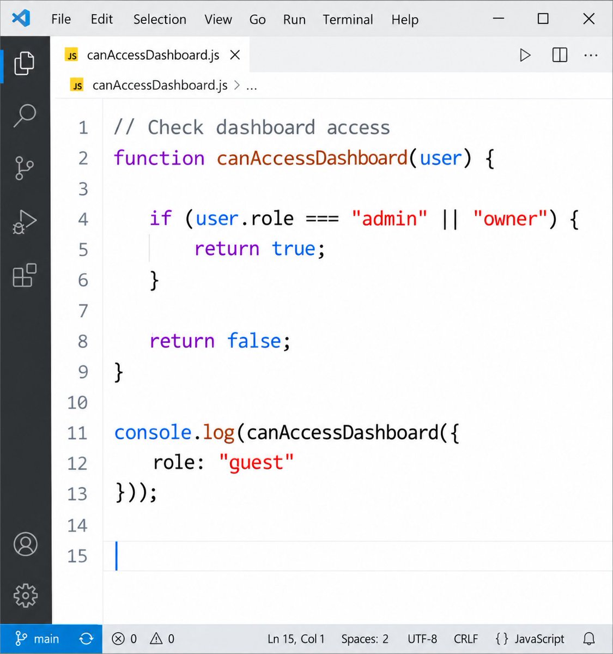
Task: Minimize the VS Code window
Action: tap(499, 19)
